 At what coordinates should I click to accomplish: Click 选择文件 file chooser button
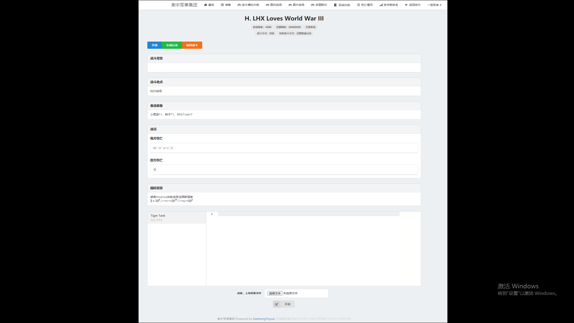click(274, 293)
